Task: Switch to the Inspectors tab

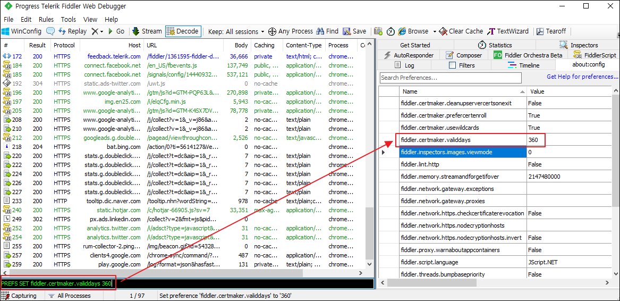Action: pos(579,45)
